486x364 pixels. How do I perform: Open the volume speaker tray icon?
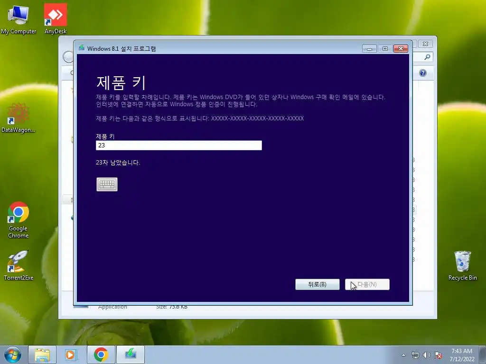[x=427, y=355]
